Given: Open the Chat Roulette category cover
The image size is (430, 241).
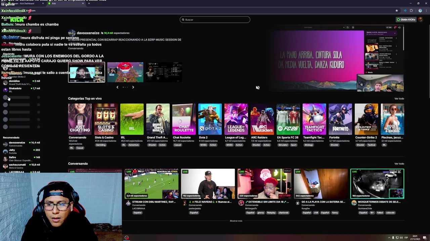Looking at the screenshot, I should pos(184,119).
